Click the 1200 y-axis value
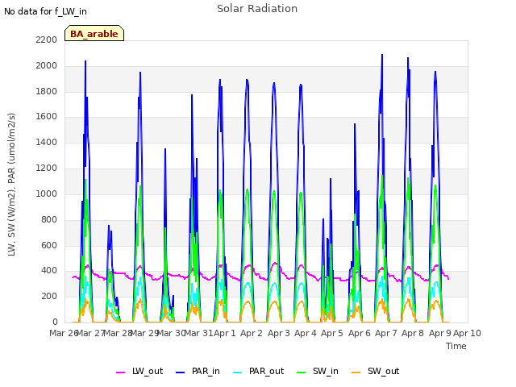The height and width of the screenshot is (387, 516). tap(47, 168)
